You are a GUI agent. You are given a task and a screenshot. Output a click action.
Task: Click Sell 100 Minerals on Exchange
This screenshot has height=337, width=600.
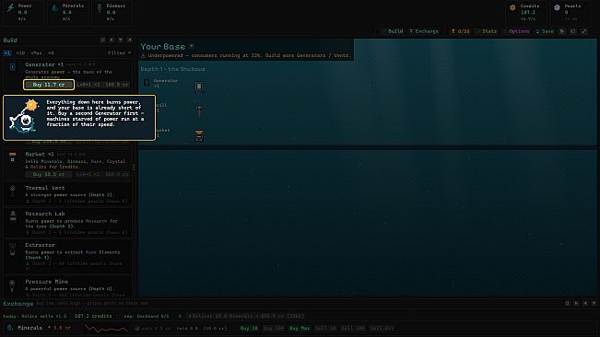click(x=352, y=328)
